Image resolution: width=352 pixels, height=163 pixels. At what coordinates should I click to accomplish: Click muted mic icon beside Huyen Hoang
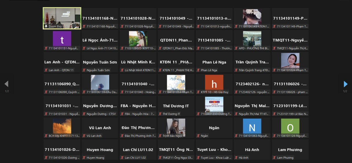click(84, 158)
